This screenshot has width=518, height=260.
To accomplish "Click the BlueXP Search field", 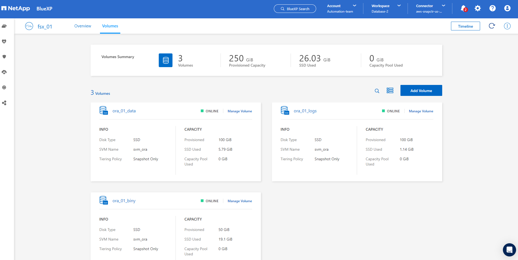I will coord(295,9).
